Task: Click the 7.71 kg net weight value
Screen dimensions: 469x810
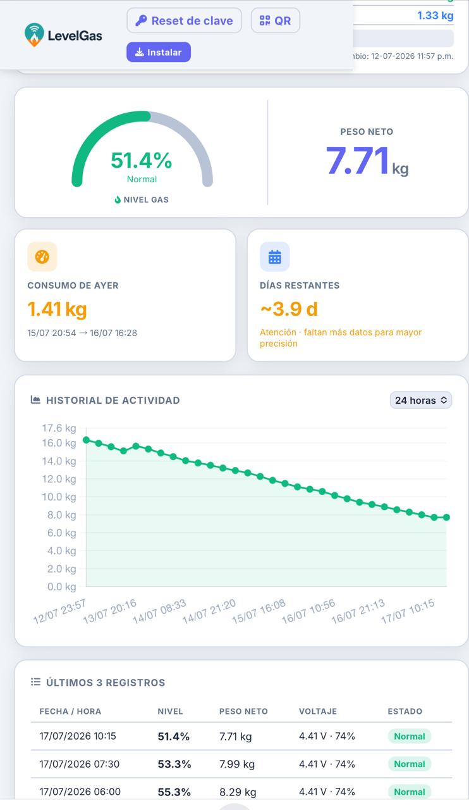Action: [367, 161]
